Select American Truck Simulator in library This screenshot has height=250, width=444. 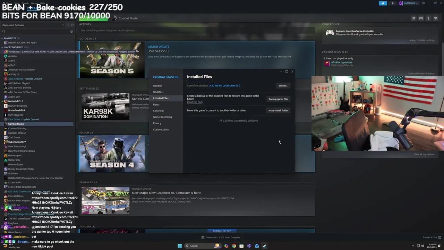click(22, 70)
